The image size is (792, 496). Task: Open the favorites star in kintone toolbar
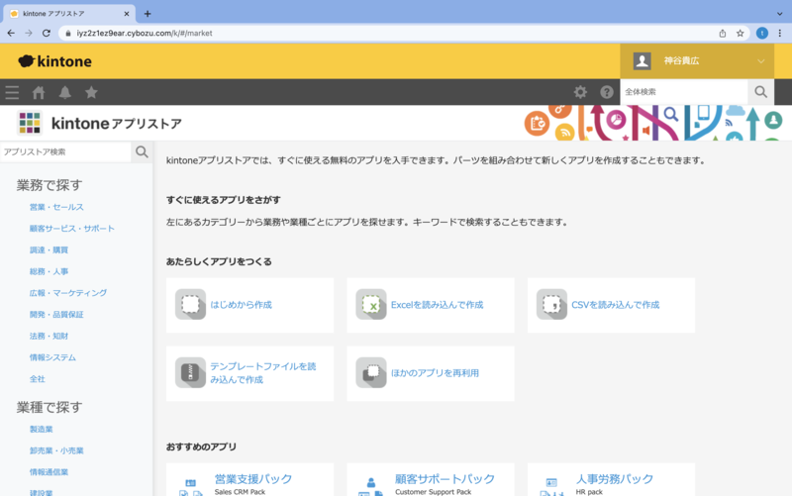tap(91, 92)
